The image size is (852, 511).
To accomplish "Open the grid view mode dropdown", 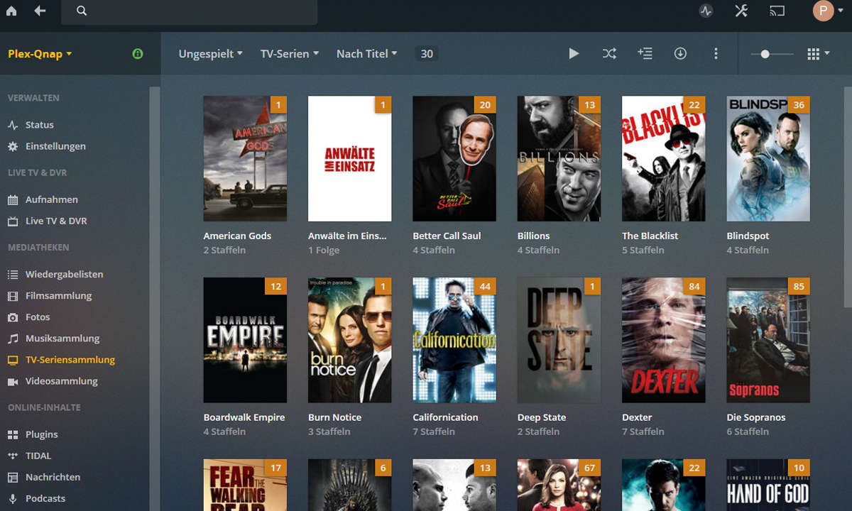I will 819,53.
